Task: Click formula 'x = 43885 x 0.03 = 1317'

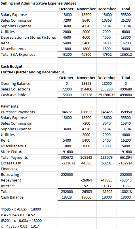Action: point(20,226)
